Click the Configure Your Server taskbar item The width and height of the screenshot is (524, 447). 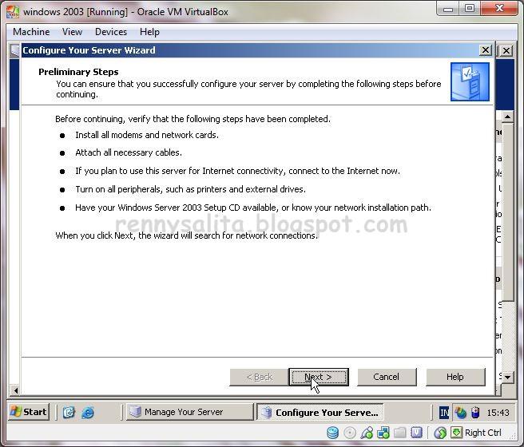click(x=320, y=413)
